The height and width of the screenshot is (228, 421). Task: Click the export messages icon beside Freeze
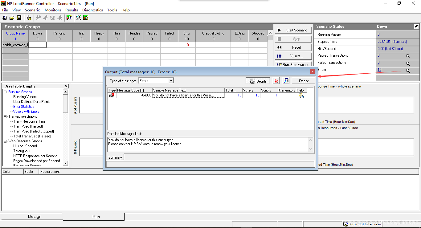pos(286,81)
